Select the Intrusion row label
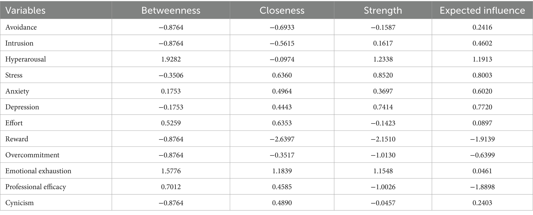This screenshot has width=533, height=215. pos(19,43)
